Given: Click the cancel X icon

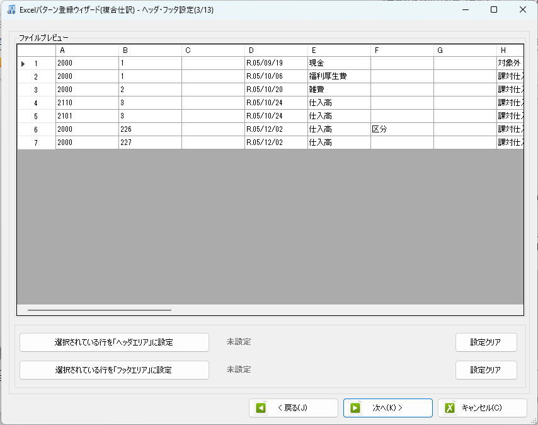Looking at the screenshot, I should pos(450,408).
